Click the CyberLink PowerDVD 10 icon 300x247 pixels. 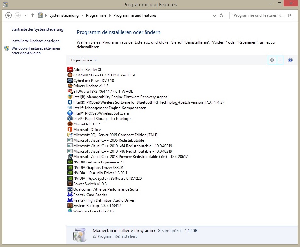click(70, 80)
